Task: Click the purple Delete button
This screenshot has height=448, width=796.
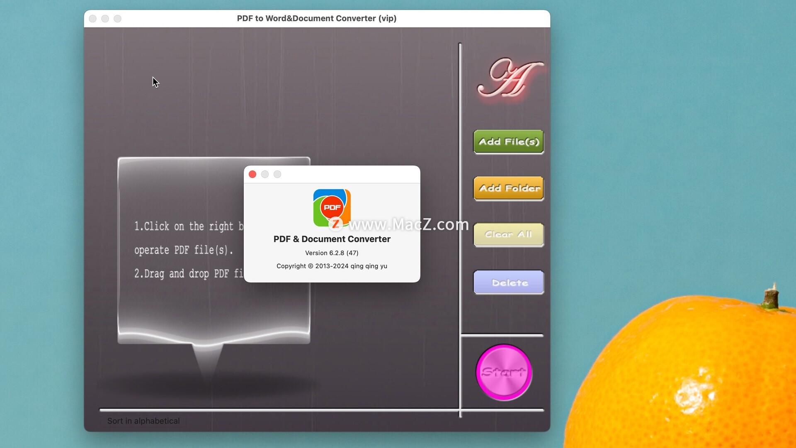Action: 509,282
